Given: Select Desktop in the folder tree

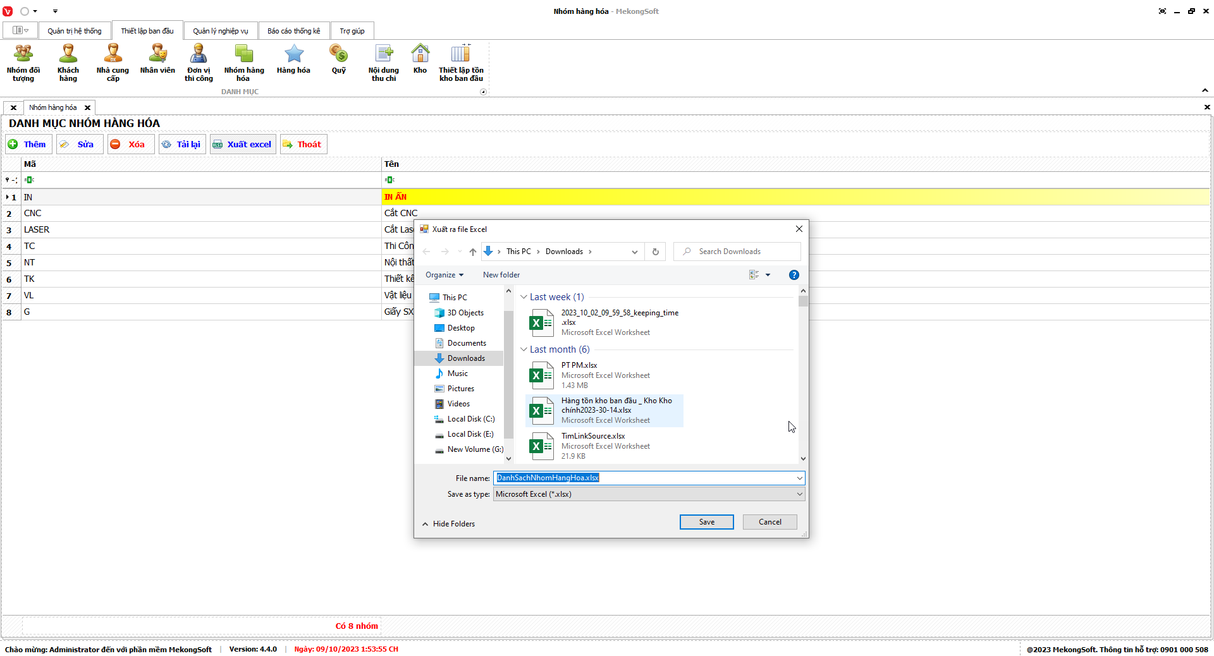Looking at the screenshot, I should (x=461, y=328).
